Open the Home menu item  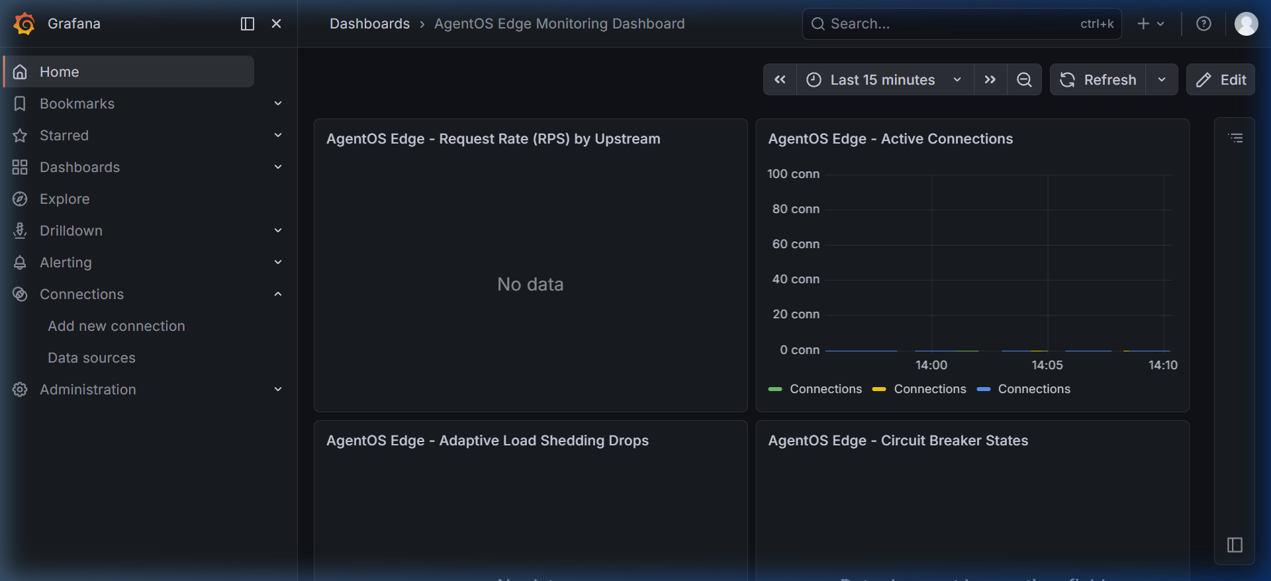(130, 71)
